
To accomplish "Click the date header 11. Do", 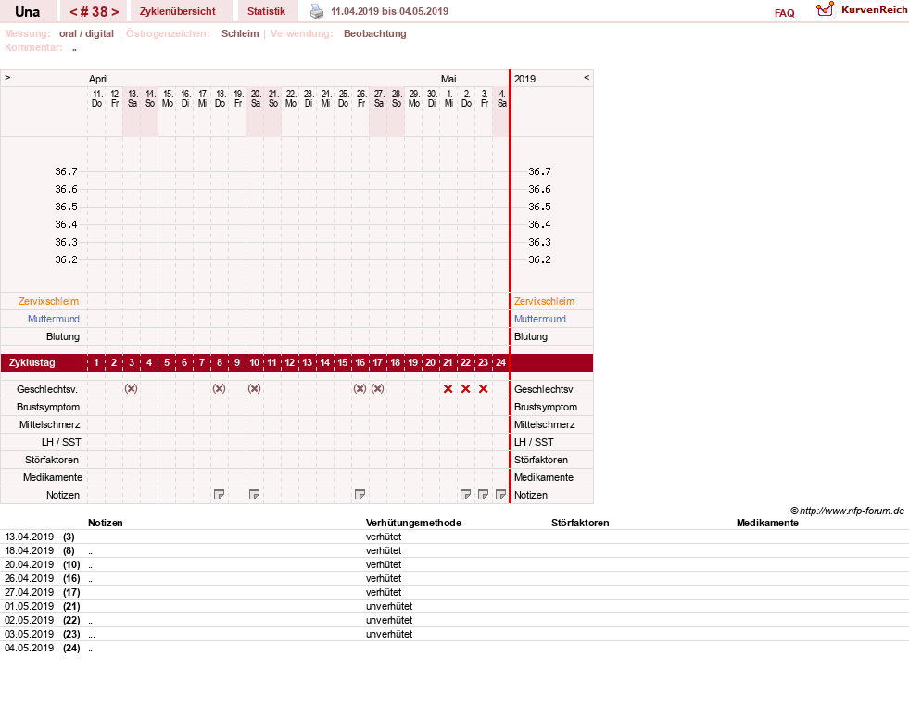I will pos(96,98).
